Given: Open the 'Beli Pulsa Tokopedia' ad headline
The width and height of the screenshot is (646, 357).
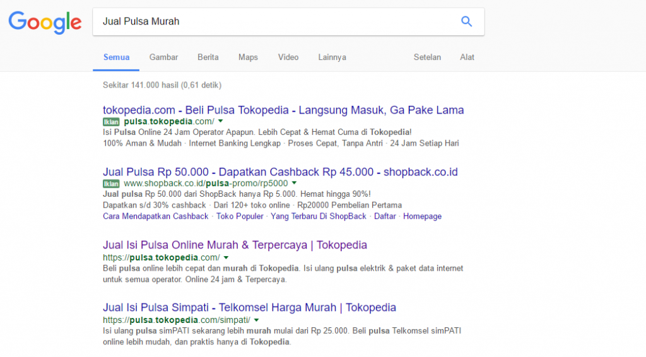Looking at the screenshot, I should (x=283, y=110).
